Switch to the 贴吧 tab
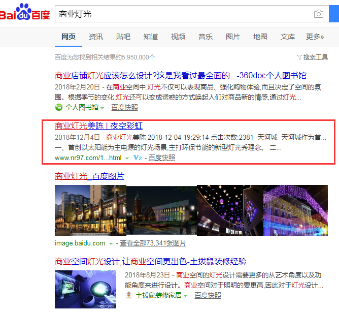 [123, 37]
